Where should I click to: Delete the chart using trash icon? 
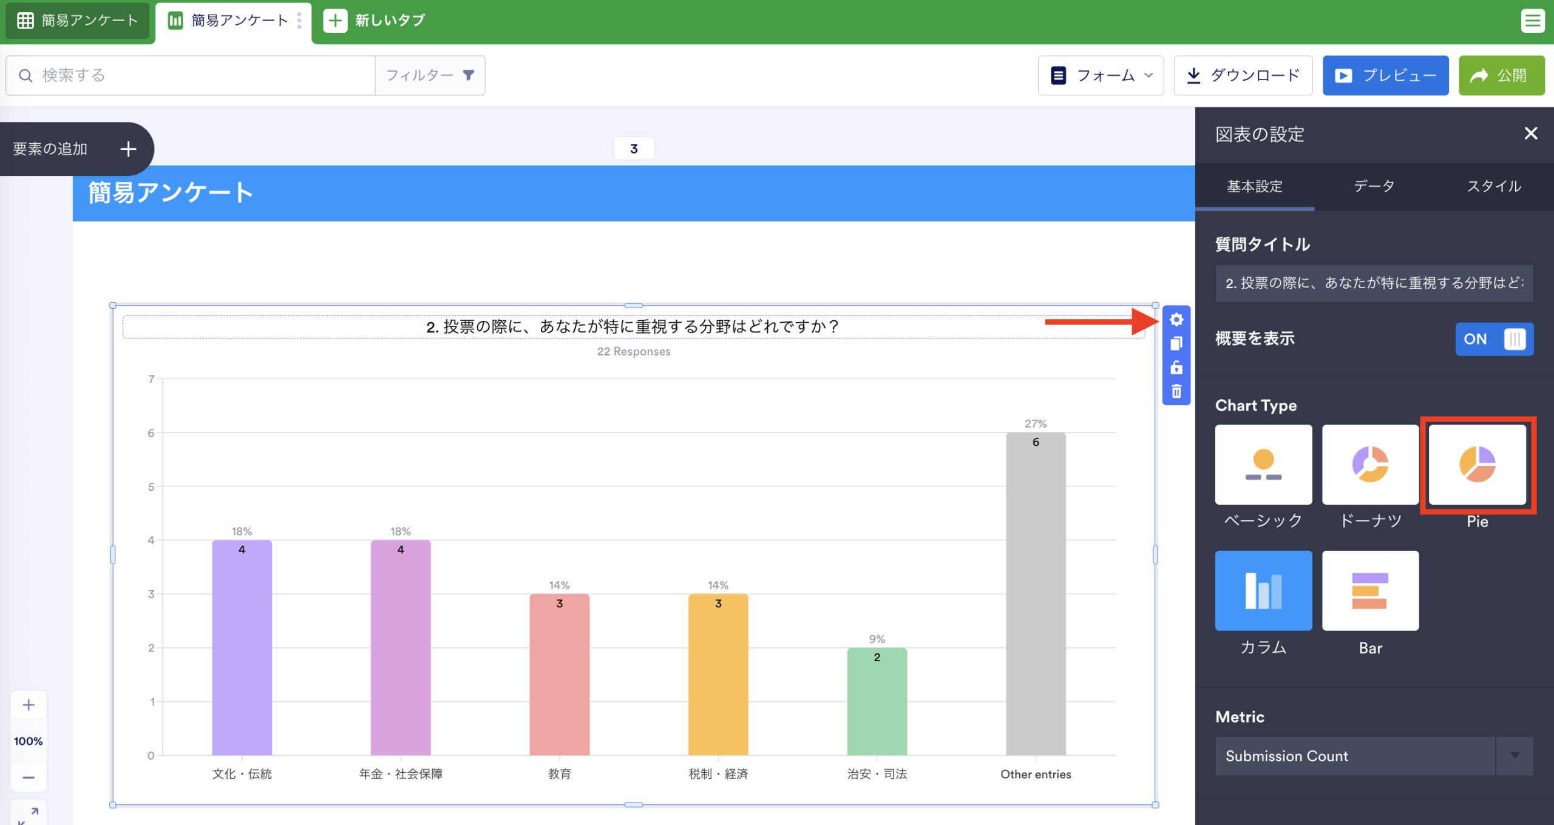coord(1176,391)
